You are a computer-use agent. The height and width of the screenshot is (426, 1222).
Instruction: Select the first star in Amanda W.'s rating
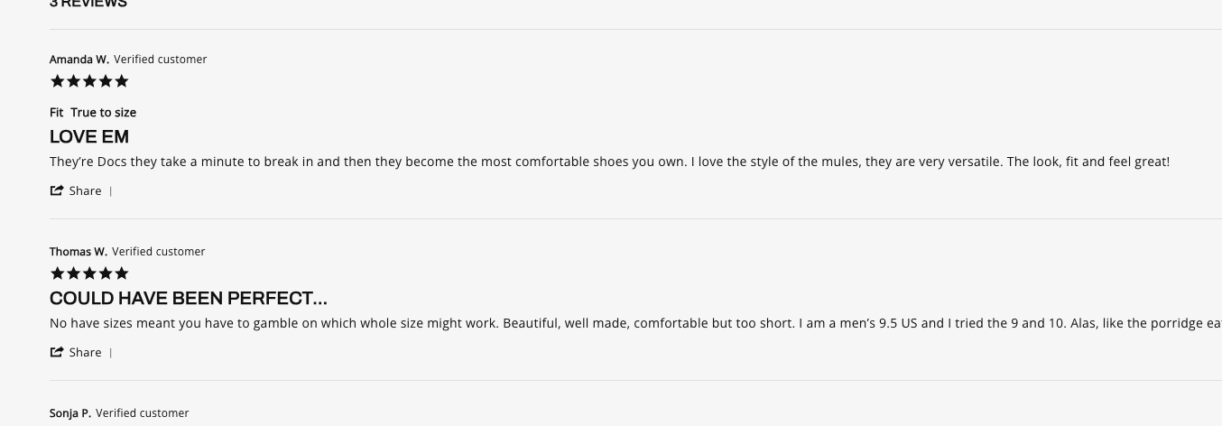click(x=58, y=81)
